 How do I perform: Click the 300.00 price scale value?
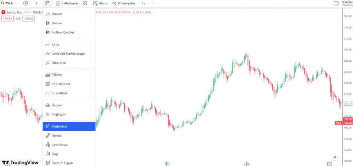pos(348,50)
